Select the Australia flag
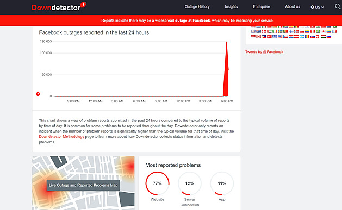Image resolution: width=342 pixels, height=210 pixels. point(259,31)
